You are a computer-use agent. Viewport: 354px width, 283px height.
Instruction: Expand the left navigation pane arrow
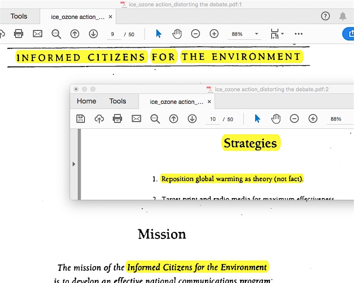tap(74, 164)
